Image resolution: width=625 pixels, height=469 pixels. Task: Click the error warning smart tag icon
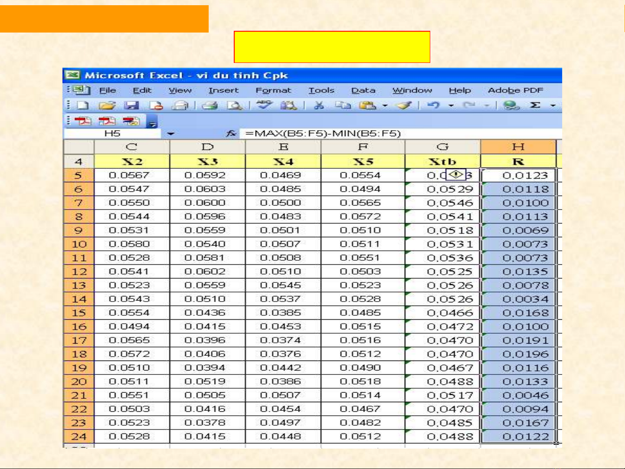tap(456, 175)
